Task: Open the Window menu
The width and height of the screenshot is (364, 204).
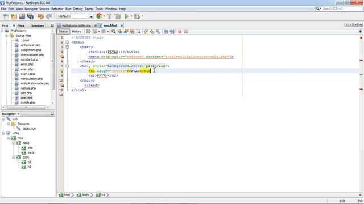Action: (111, 9)
